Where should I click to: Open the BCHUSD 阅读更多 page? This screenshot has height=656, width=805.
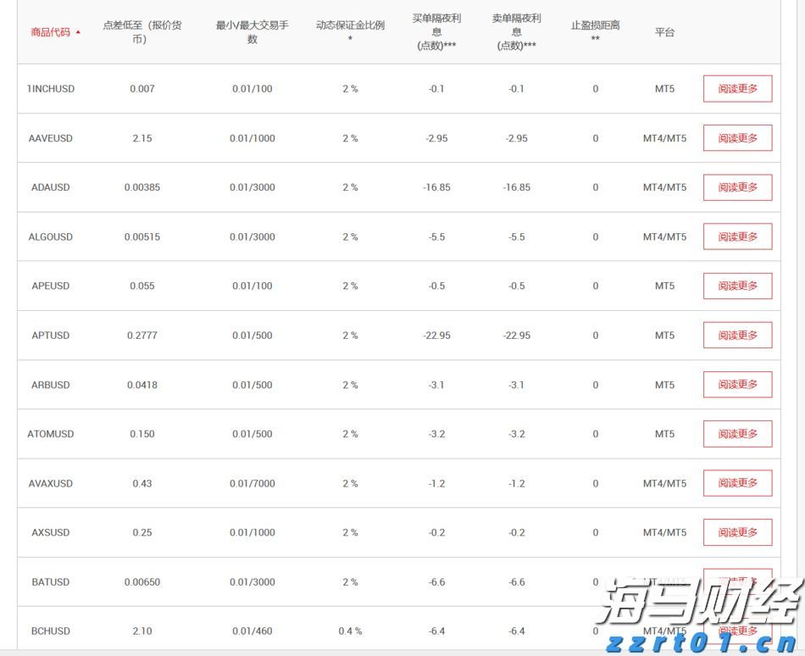tap(737, 631)
